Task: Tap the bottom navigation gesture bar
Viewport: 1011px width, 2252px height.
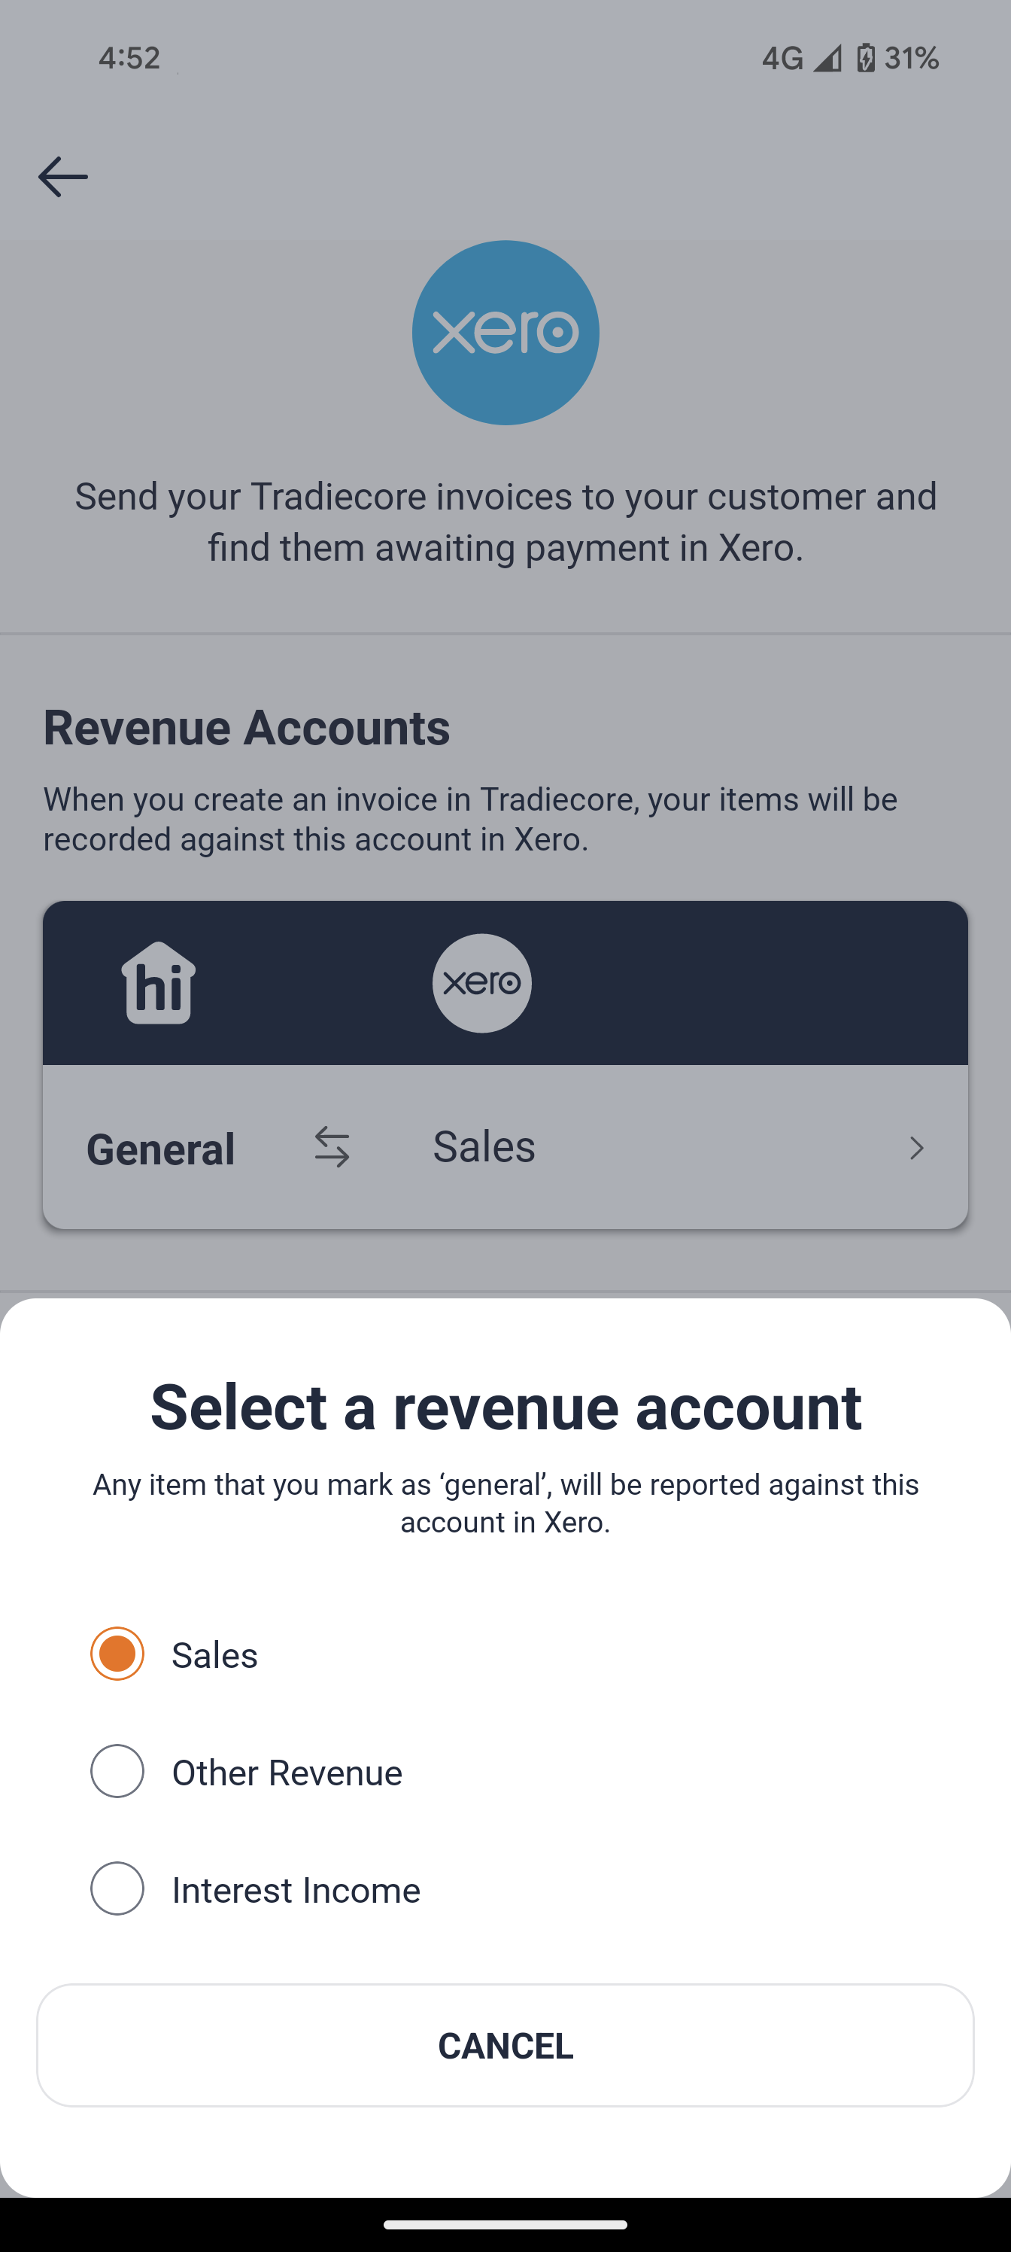Action: click(505, 2224)
